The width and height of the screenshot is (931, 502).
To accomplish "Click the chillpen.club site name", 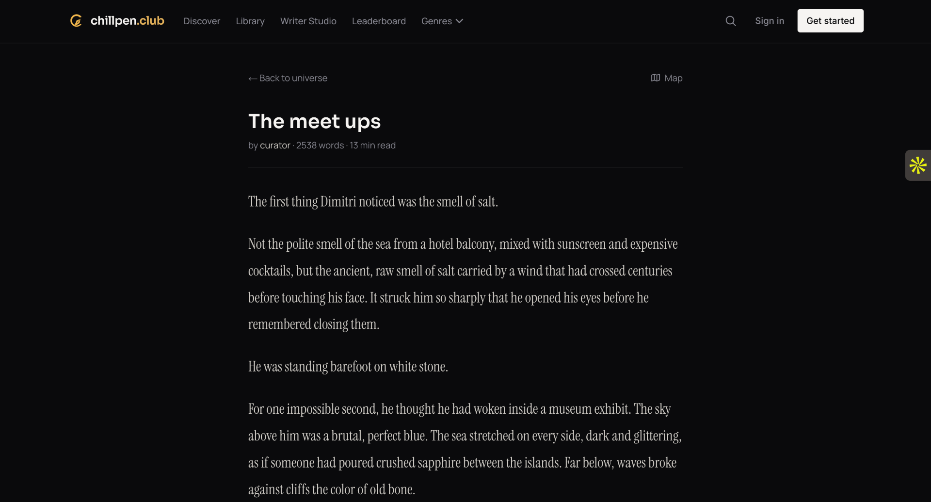I will pos(127,21).
